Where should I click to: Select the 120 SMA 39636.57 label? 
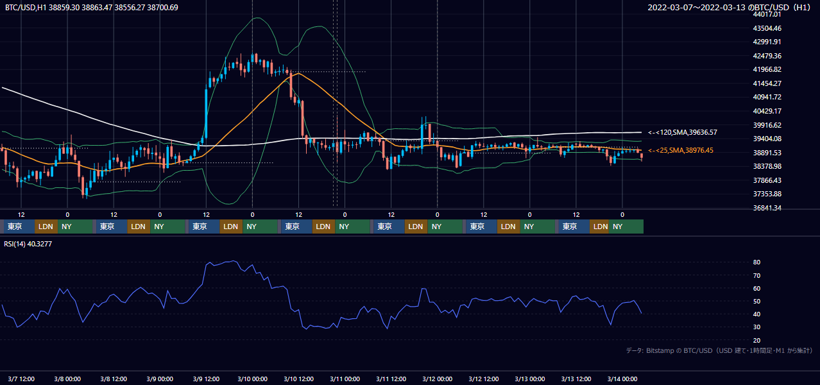click(x=682, y=132)
